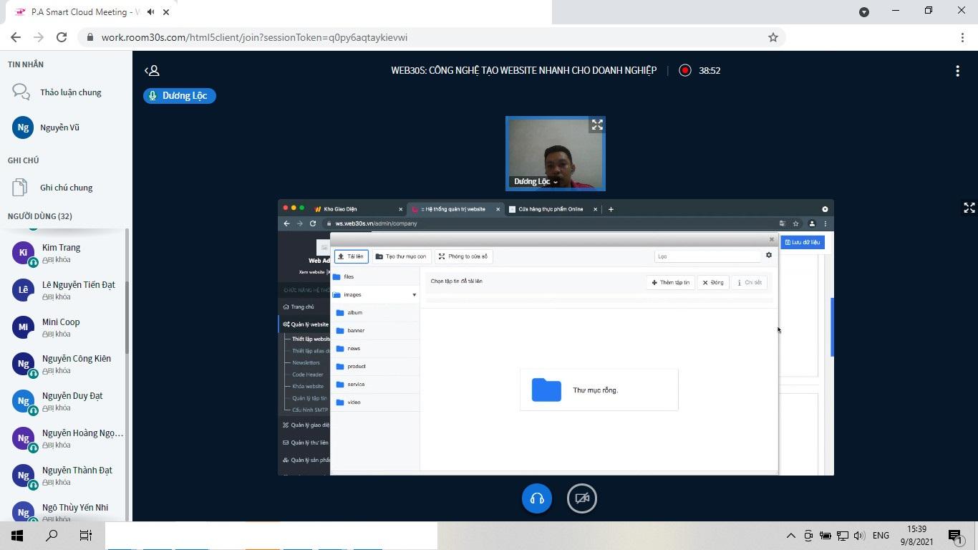Open the Chrome three-dot menu
Viewport: 978px width, 550px height.
(962, 37)
